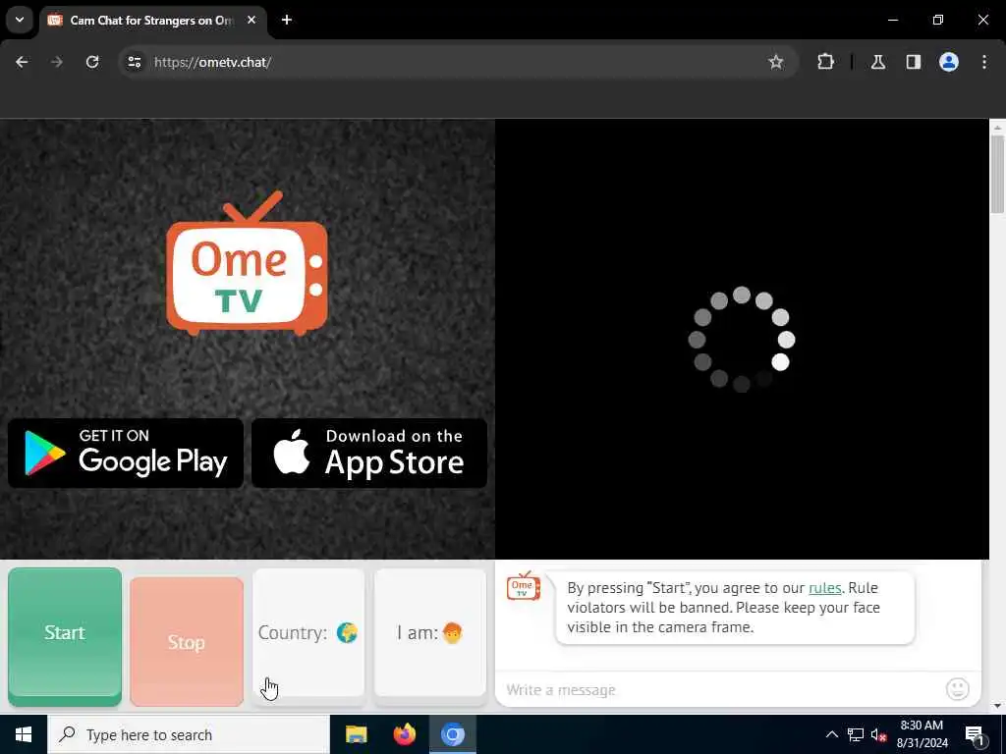Viewport: 1006px width, 754px height.
Task: Show hidden system tray icons
Action: click(x=831, y=734)
